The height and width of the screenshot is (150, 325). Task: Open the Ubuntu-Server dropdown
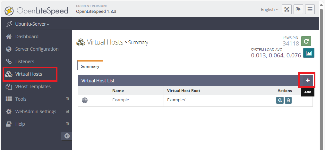[32, 24]
